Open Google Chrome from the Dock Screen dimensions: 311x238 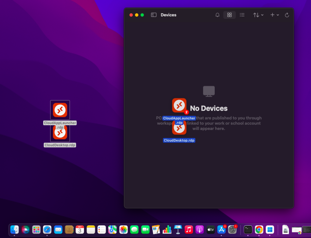click(259, 230)
